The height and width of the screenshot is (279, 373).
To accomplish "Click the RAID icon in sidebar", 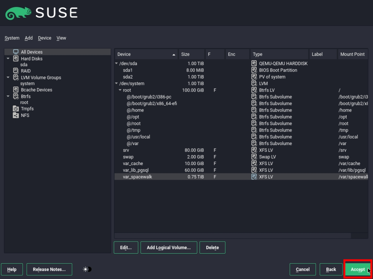I will (16, 71).
